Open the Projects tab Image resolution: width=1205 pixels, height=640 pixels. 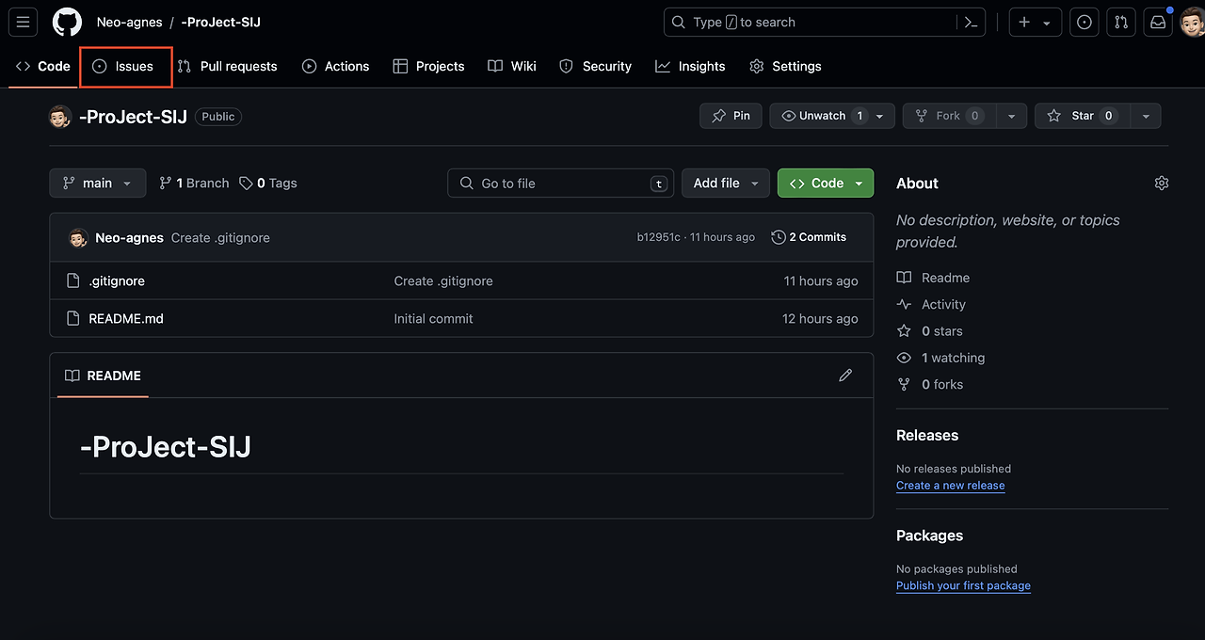point(429,66)
